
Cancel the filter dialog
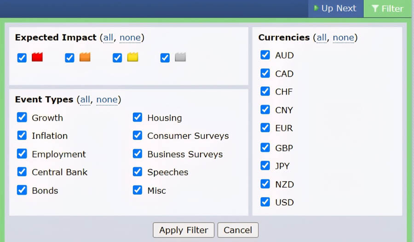click(x=238, y=230)
